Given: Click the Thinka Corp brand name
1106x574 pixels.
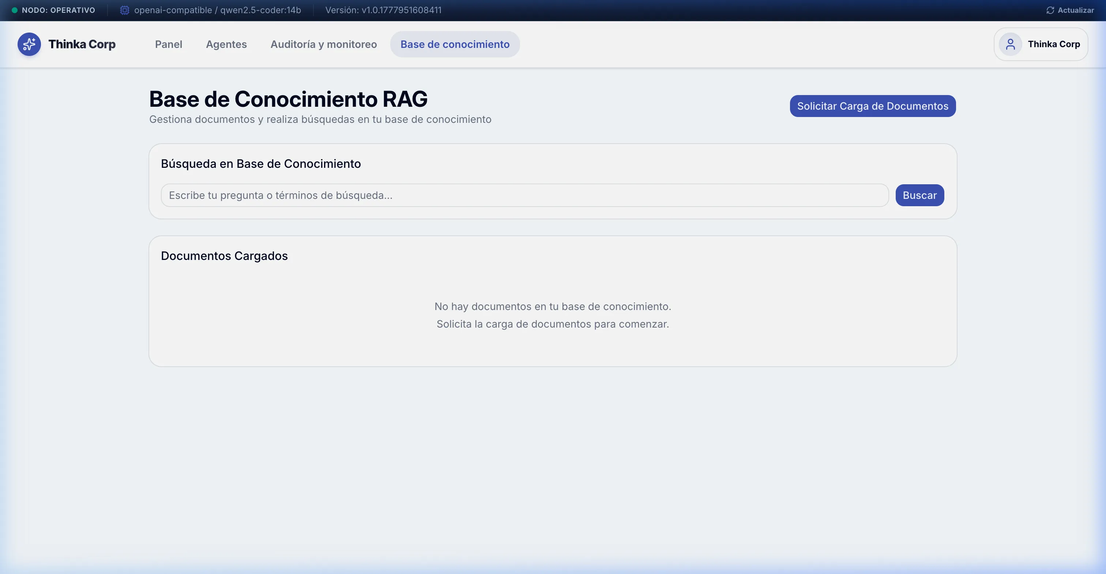Looking at the screenshot, I should (82, 44).
